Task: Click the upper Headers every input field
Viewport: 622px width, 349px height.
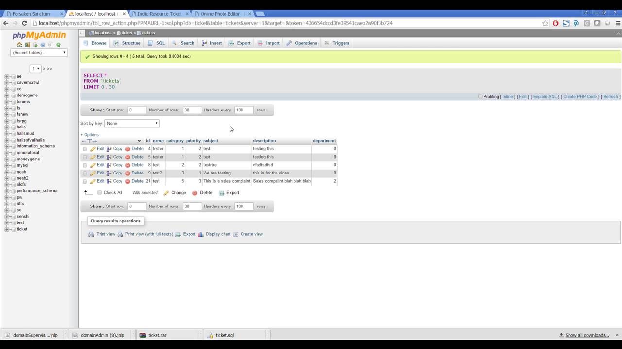Action: (244, 110)
